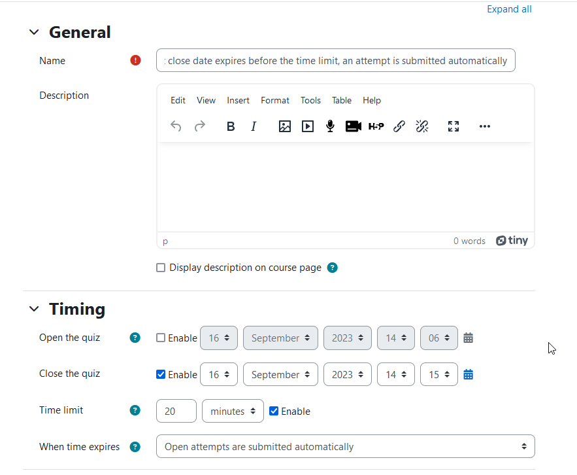Click the p element path in footer
This screenshot has width=577, height=475.
[x=165, y=241]
